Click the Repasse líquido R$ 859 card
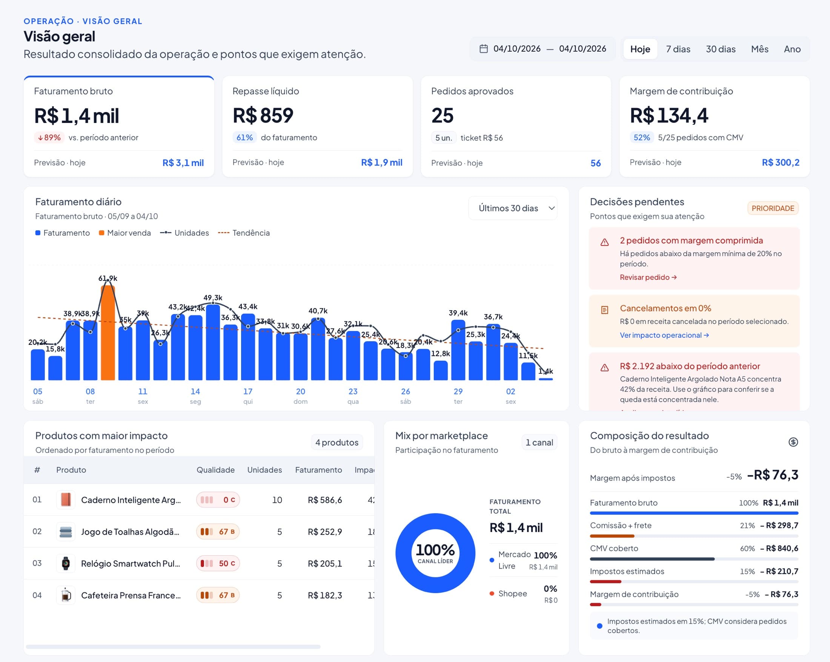Screen dimensions: 830x662 317,127
